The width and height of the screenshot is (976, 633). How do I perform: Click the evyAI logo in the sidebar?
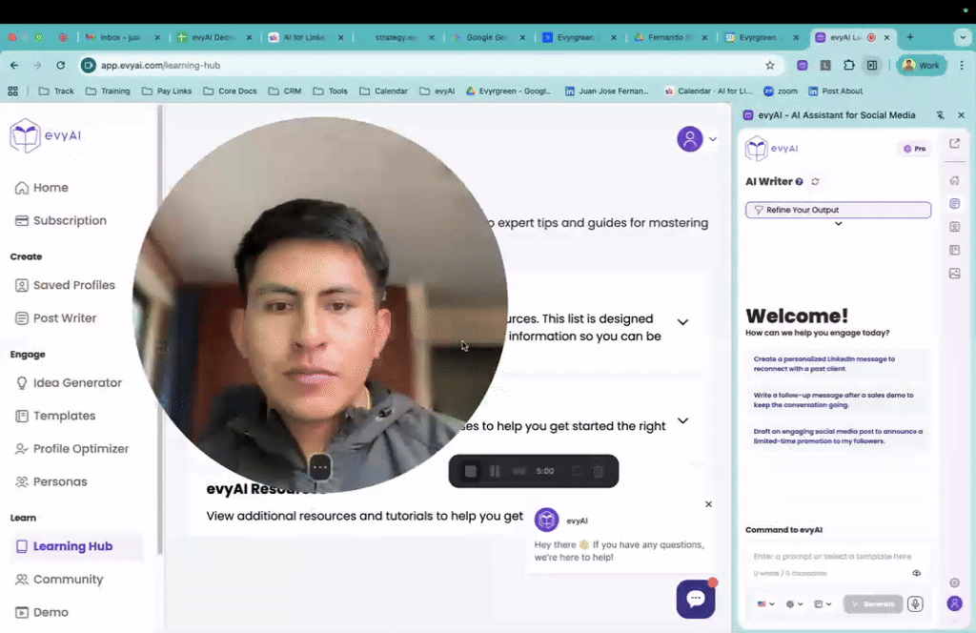pos(46,135)
